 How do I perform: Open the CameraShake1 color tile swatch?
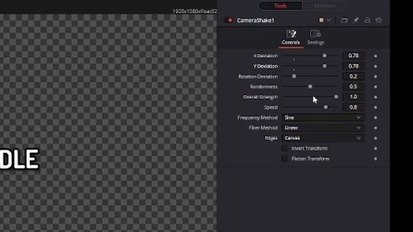(x=321, y=20)
